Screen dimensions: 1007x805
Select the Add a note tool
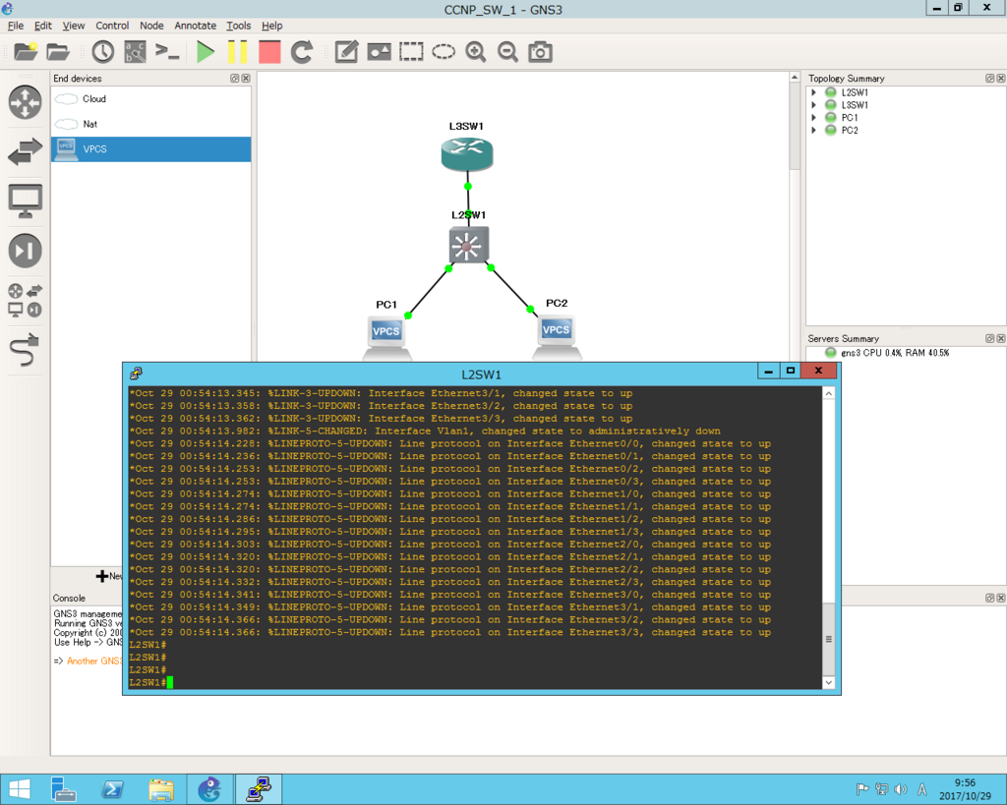click(347, 51)
